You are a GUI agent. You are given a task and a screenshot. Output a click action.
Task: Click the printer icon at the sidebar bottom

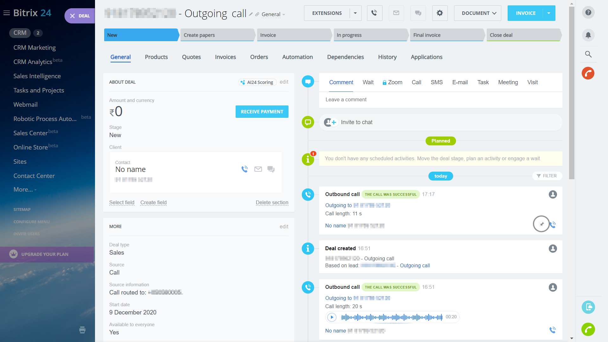(x=82, y=330)
